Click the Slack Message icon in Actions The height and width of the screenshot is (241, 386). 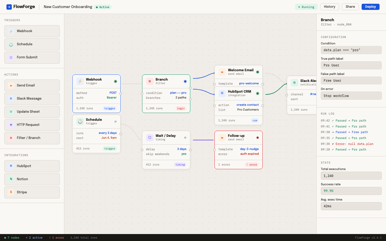[11, 99]
